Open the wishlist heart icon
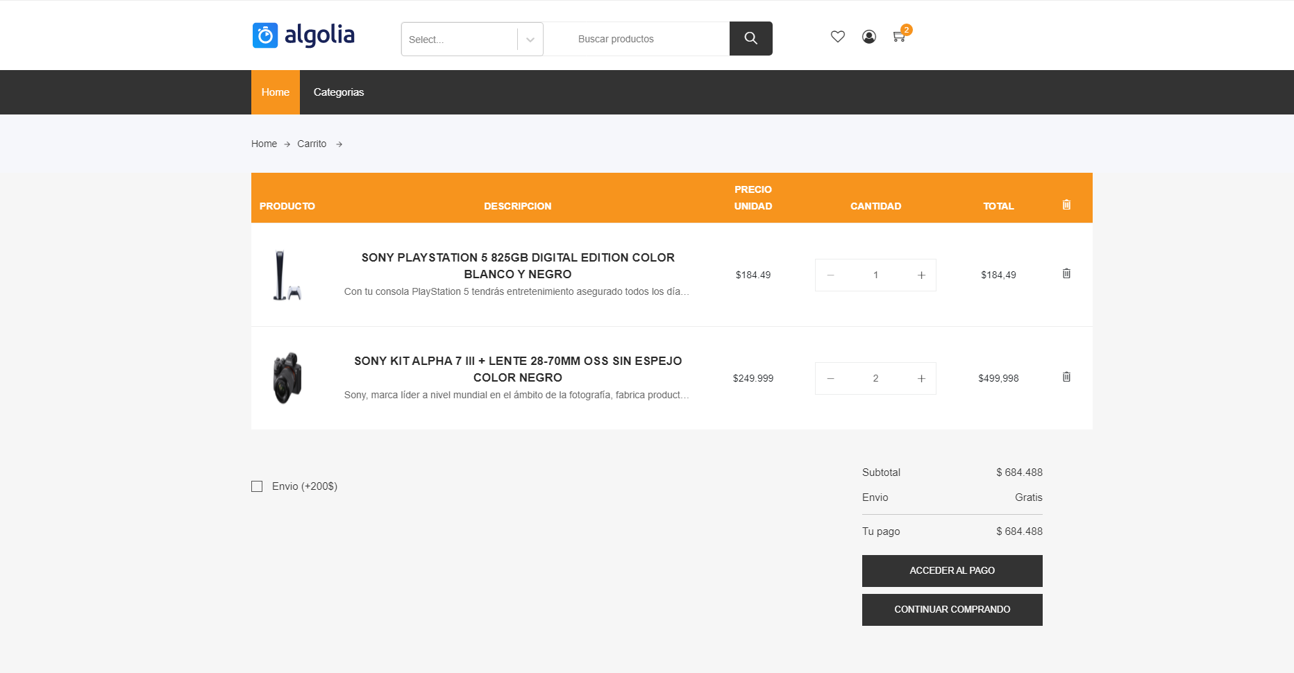This screenshot has width=1294, height=673. [x=838, y=37]
